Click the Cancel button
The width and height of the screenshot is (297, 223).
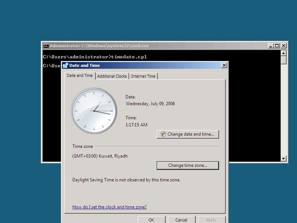[x=181, y=220]
